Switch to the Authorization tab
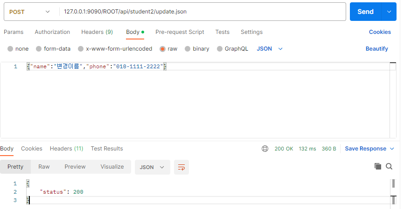Image resolution: width=404 pixels, height=209 pixels. [52, 32]
